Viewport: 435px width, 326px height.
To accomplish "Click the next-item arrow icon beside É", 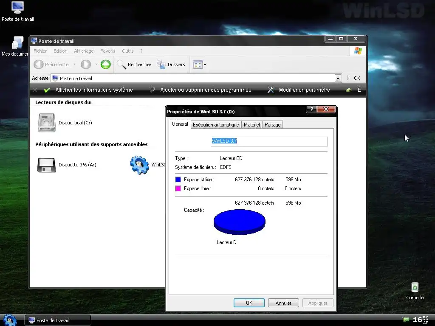I will pyautogui.click(x=348, y=90).
